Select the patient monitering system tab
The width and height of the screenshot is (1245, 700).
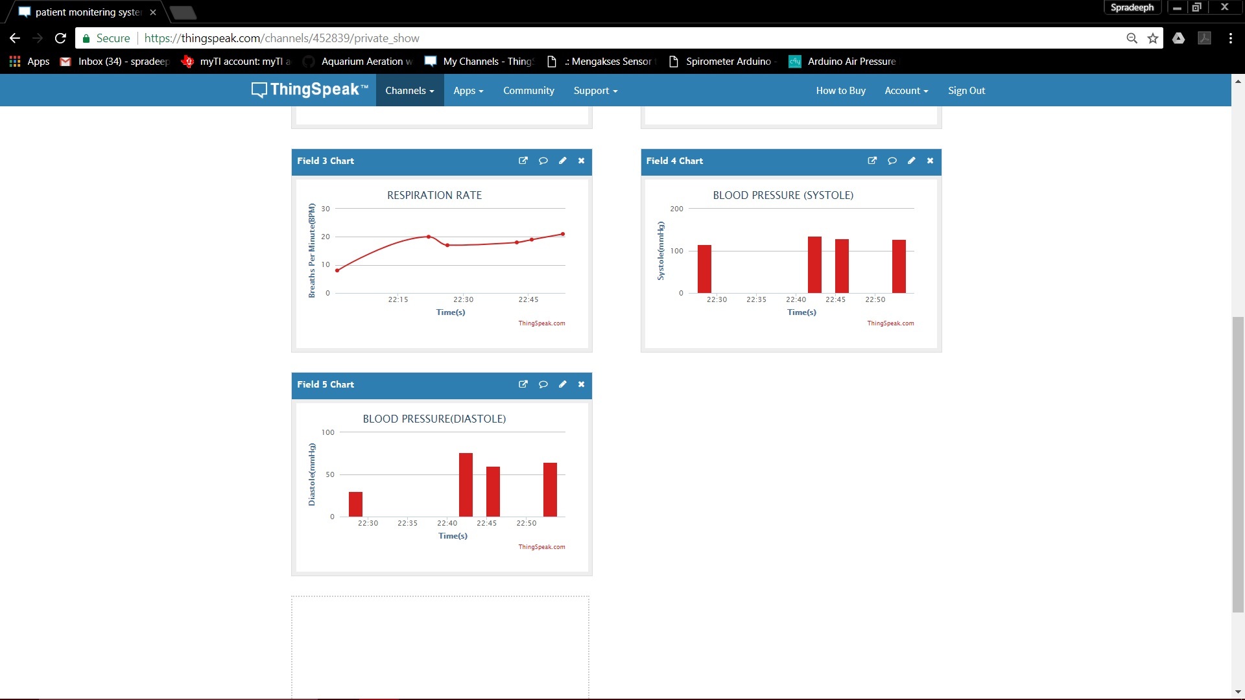[x=88, y=12]
